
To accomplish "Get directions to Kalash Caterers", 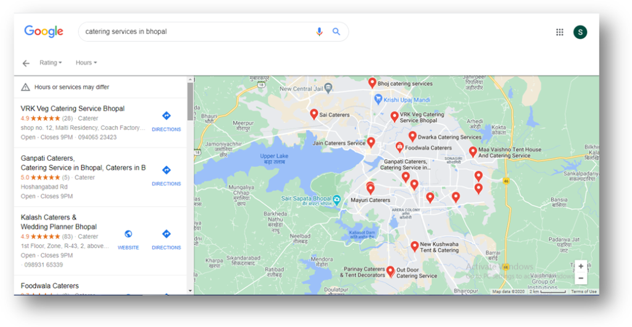I will pos(166,240).
